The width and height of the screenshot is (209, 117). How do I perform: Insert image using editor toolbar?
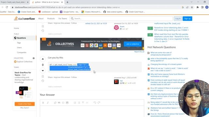(x=67, y=103)
